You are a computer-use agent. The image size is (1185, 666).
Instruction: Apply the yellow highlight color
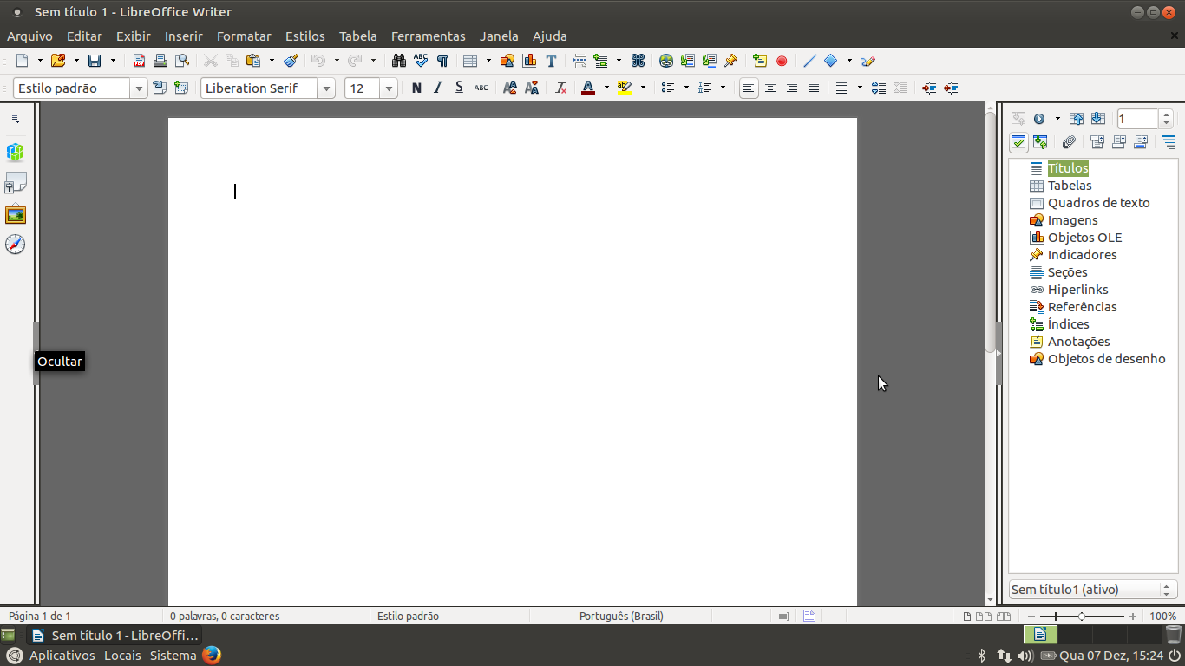[x=625, y=88]
